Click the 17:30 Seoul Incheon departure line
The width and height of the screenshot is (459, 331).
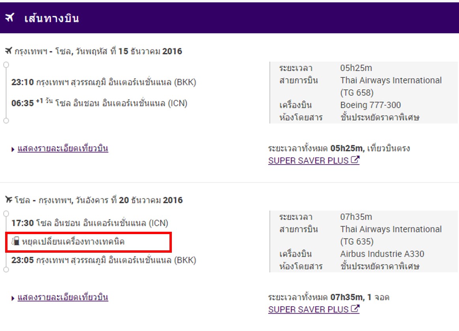click(90, 223)
